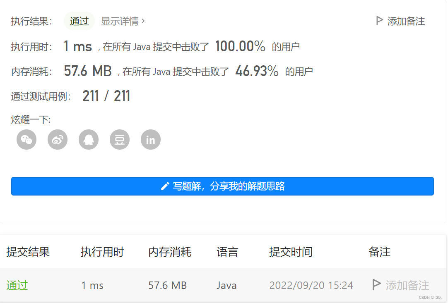Select the 执行用时 column header

coord(102,252)
